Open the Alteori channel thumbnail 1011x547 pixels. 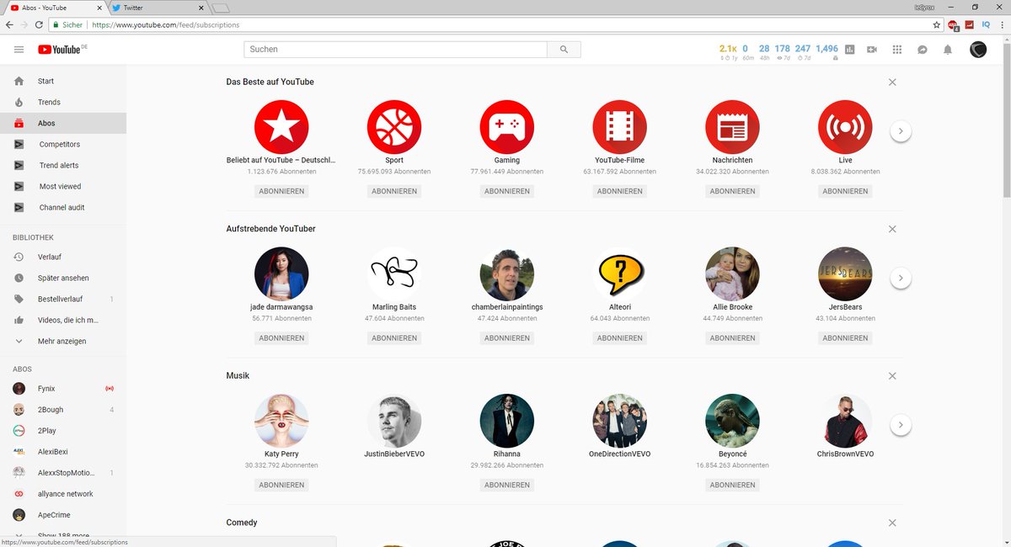point(619,274)
